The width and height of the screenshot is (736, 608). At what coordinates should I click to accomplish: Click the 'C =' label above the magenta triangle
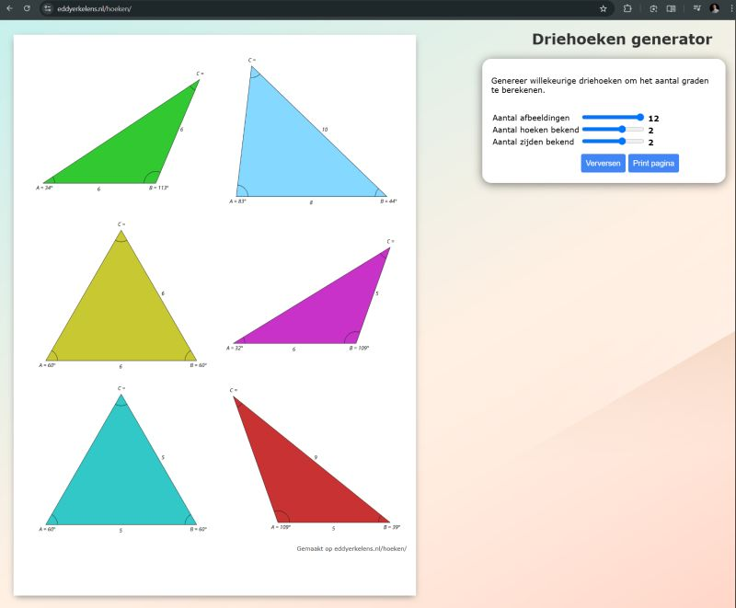point(390,242)
